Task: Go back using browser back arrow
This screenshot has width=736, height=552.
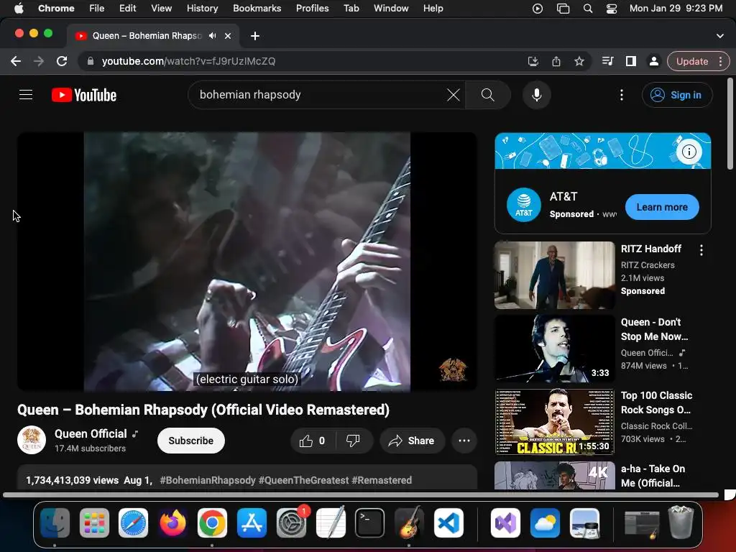Action: pos(16,61)
